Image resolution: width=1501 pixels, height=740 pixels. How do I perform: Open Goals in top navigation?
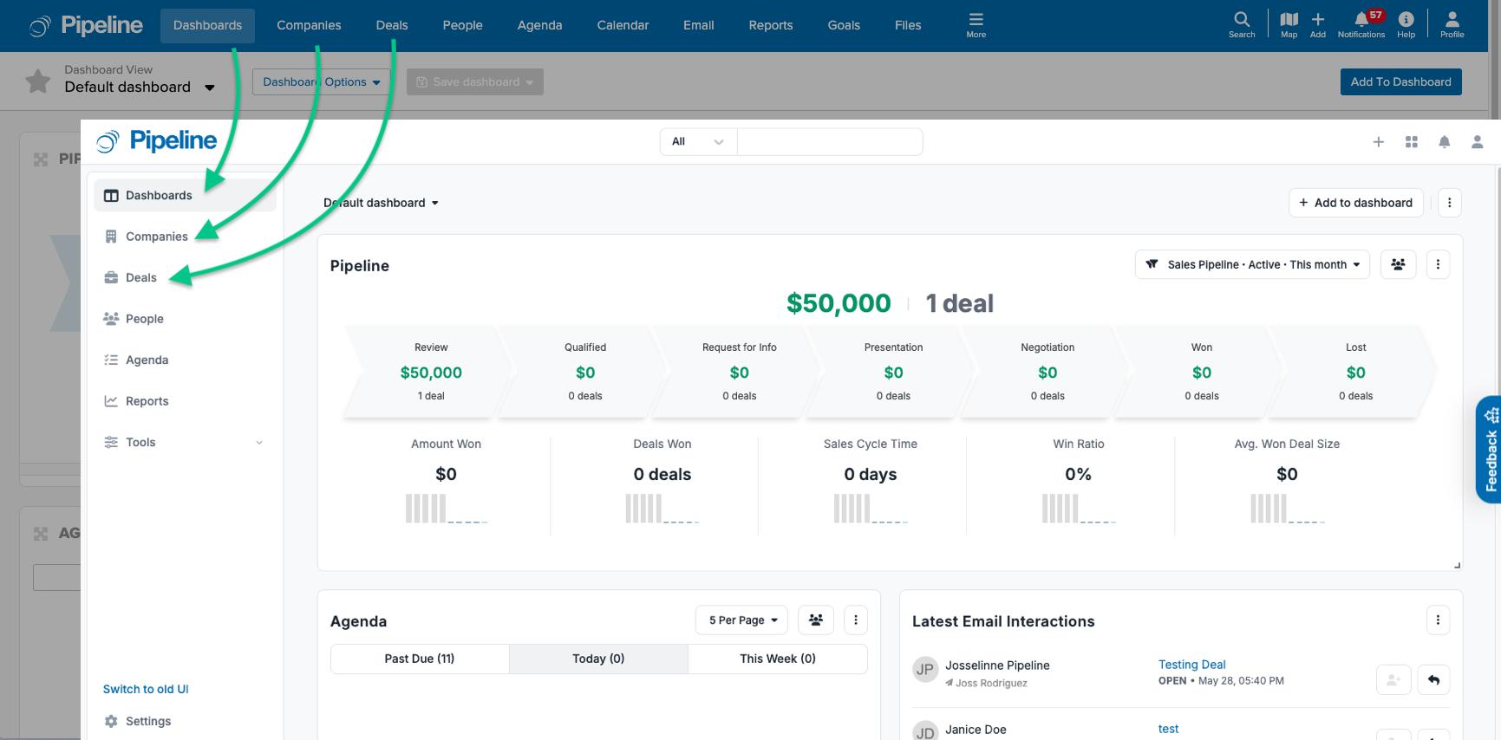click(x=844, y=25)
